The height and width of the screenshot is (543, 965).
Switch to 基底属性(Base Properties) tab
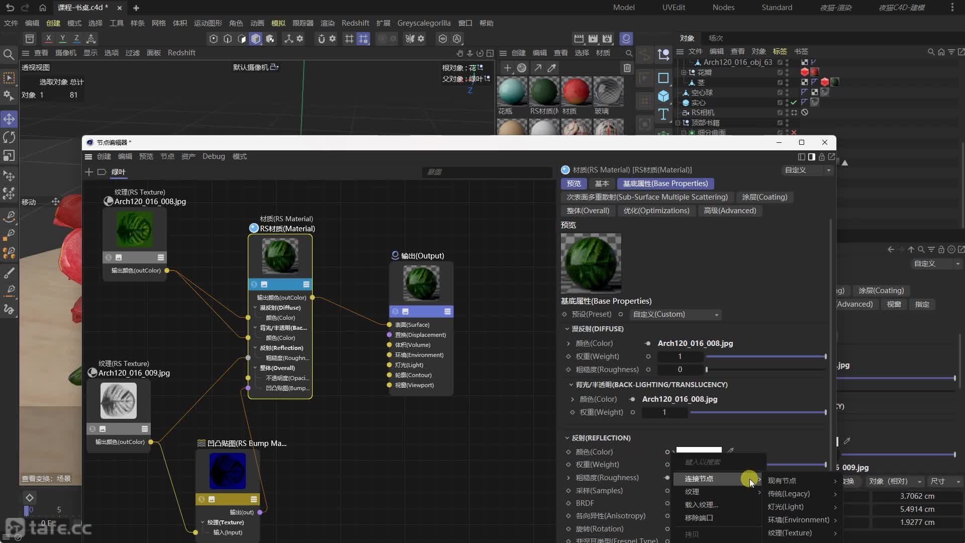point(665,184)
